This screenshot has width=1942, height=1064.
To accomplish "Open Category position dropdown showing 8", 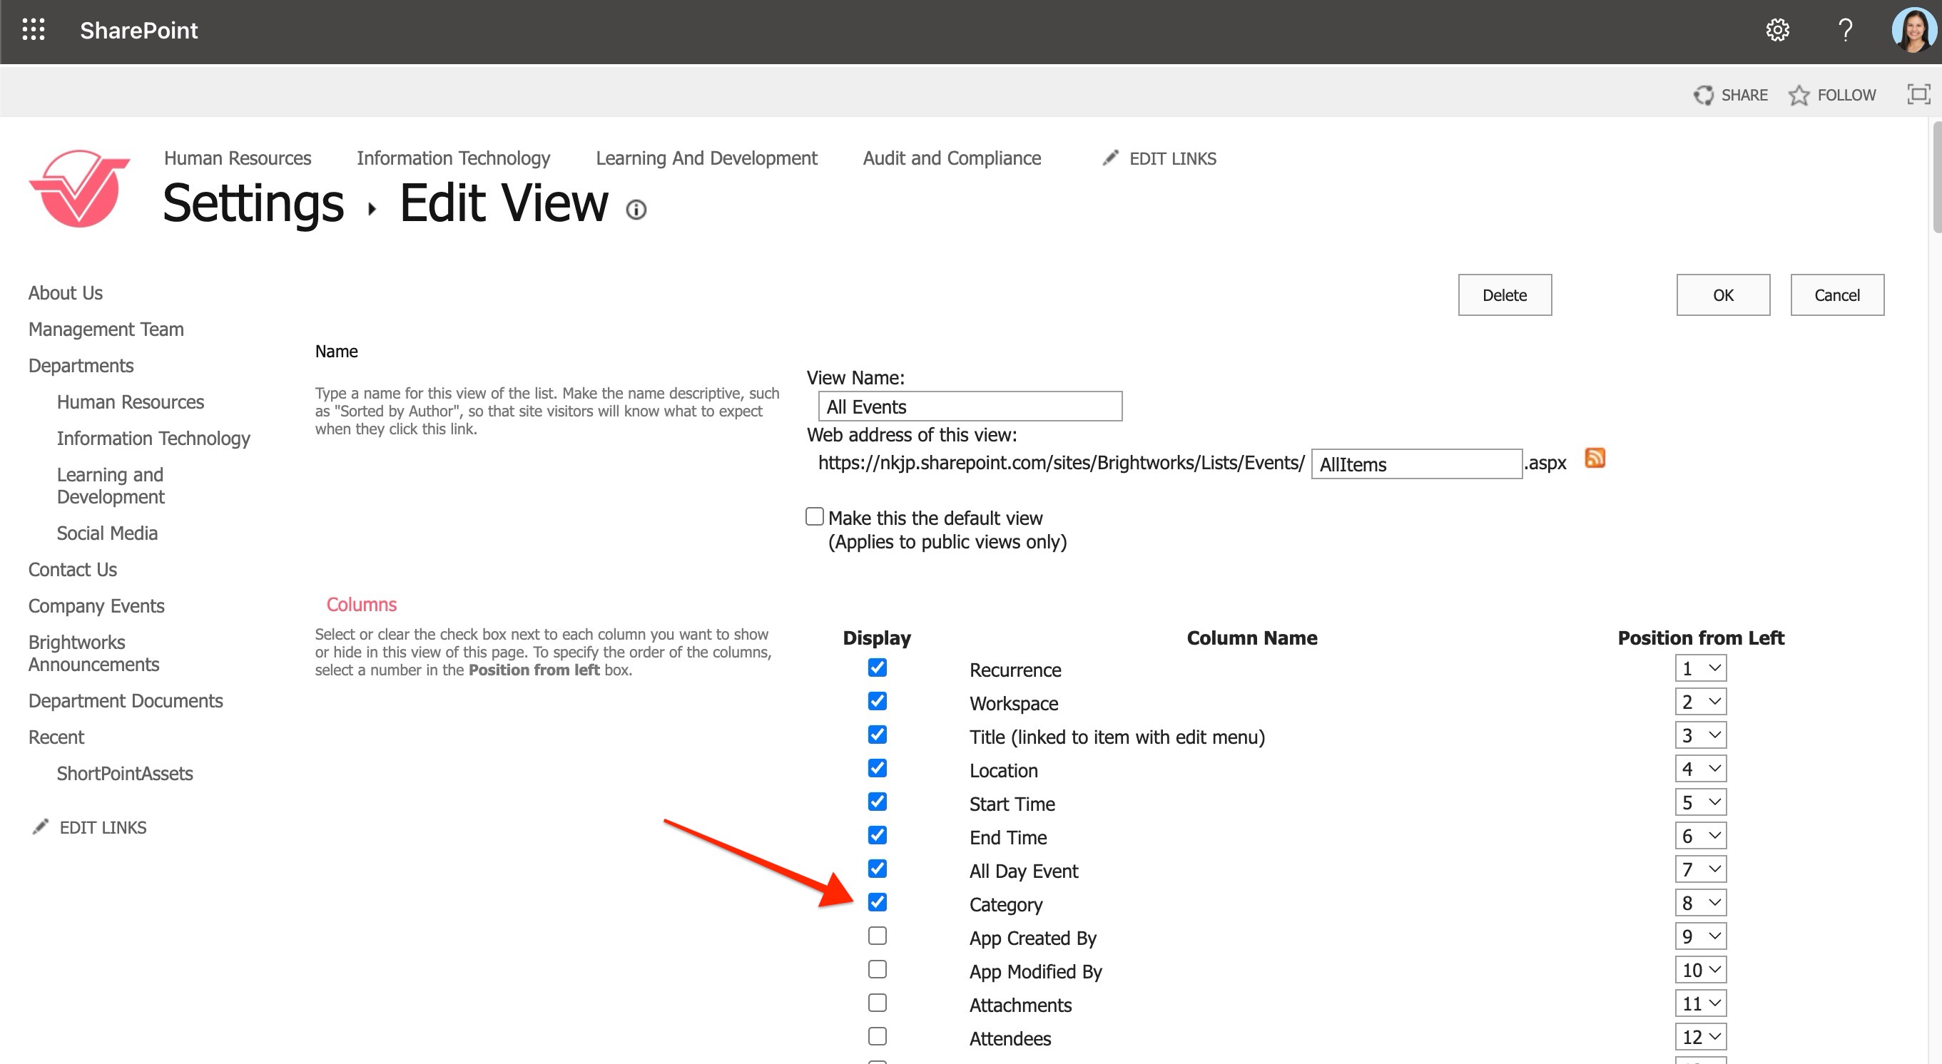I will tap(1701, 903).
